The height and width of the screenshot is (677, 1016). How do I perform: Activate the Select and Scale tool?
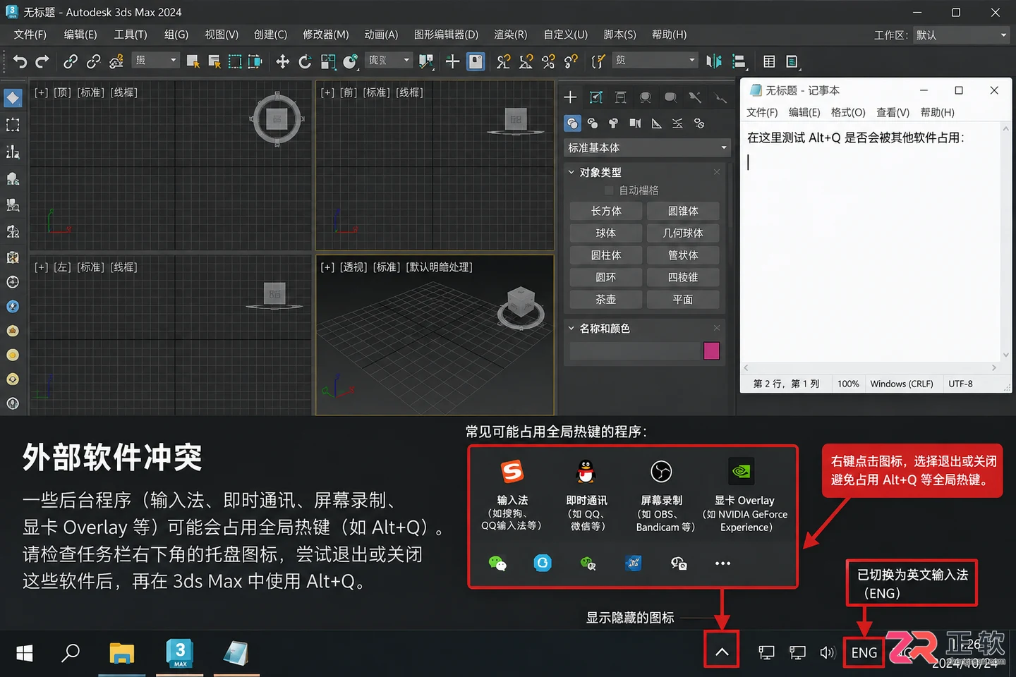click(x=328, y=61)
